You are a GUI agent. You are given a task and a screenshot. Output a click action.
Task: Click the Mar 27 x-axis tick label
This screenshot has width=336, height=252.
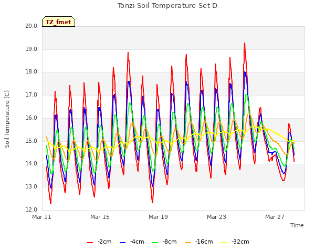(x=275, y=217)
